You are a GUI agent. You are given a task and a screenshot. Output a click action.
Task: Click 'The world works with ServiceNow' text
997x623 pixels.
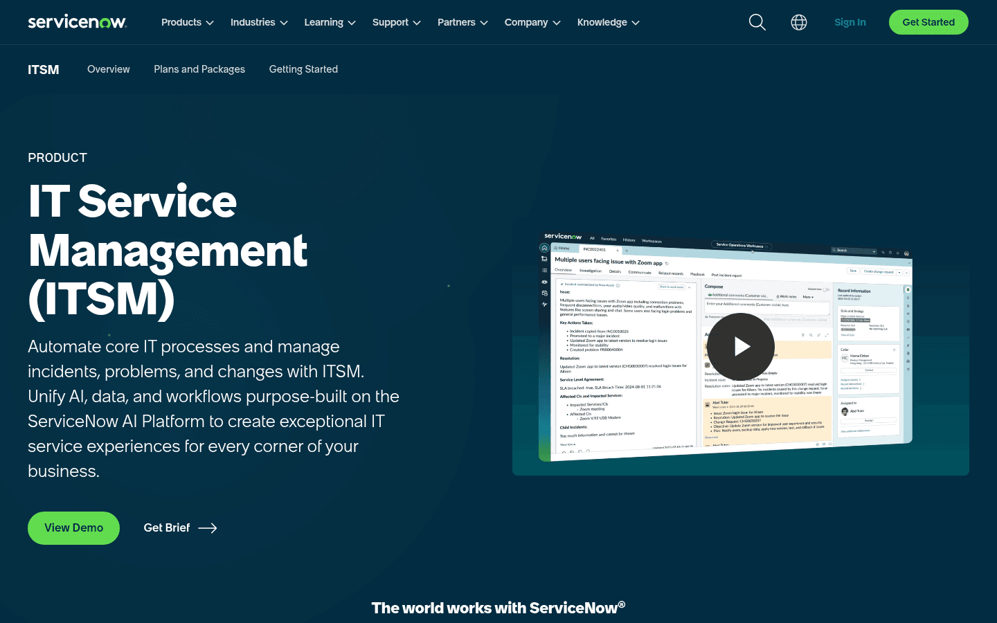click(x=498, y=608)
